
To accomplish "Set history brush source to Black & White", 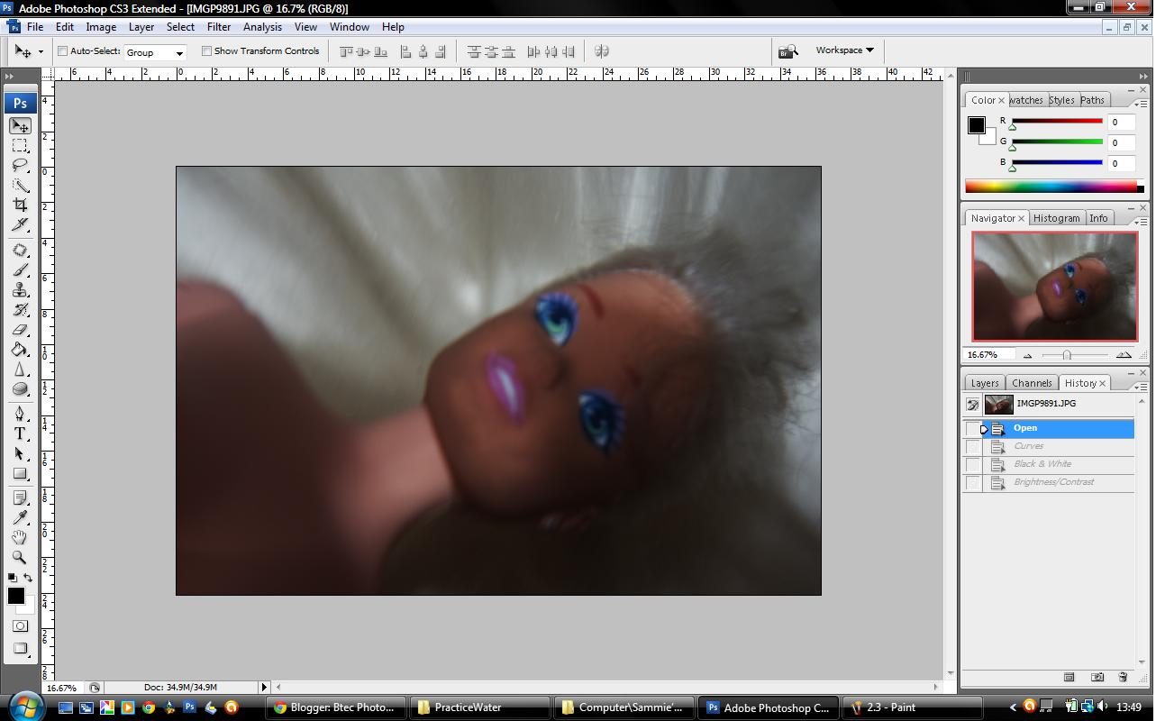I will (973, 464).
